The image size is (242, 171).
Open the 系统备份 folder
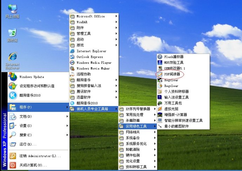pos(137,138)
